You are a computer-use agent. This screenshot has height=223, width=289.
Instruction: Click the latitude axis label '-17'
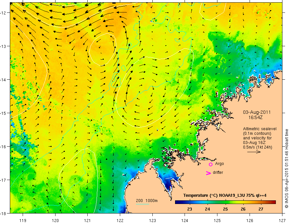(4, 180)
